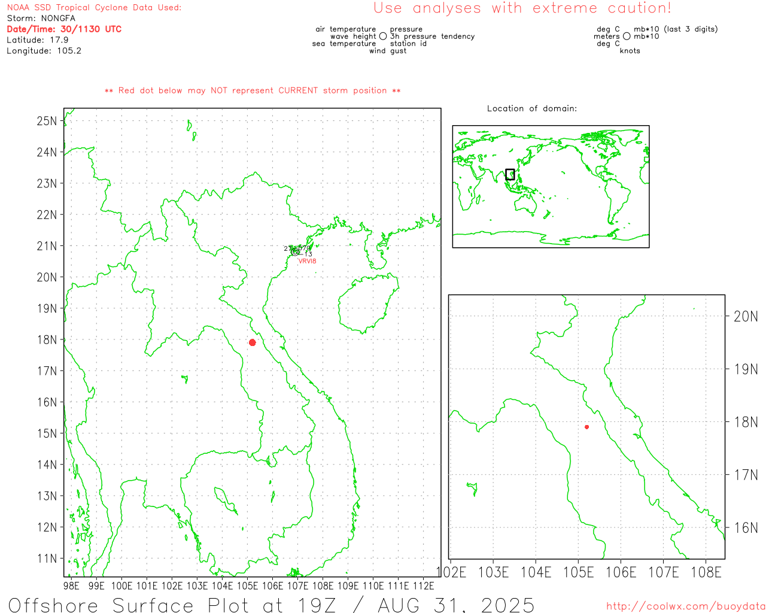Click the 18N latitude label on main map
The width and height of the screenshot is (766, 613).
[47, 339]
